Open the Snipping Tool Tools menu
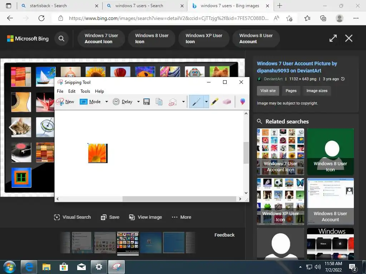 pyautogui.click(x=85, y=91)
